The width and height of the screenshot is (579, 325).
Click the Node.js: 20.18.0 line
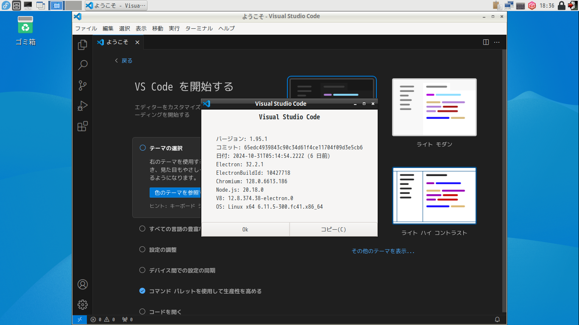coord(239,190)
